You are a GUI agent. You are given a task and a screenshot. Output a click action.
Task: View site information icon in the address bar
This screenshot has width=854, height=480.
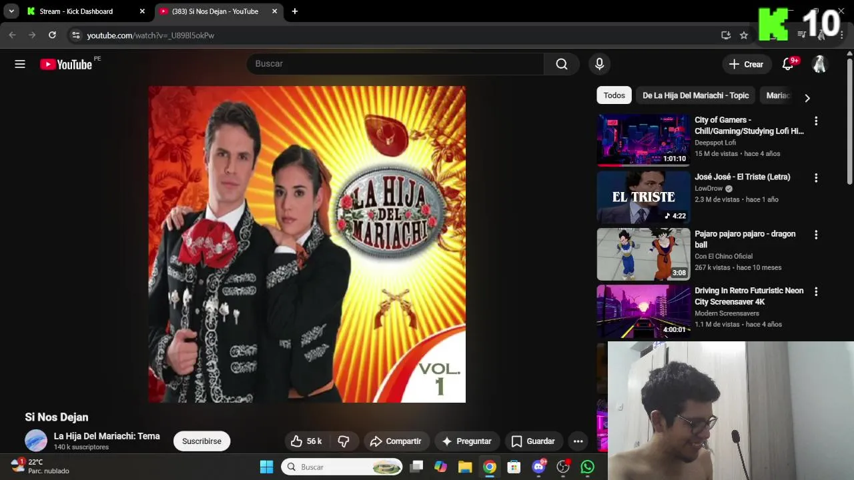click(76, 35)
